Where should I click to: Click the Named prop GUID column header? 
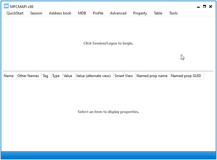pyautogui.click(x=186, y=76)
